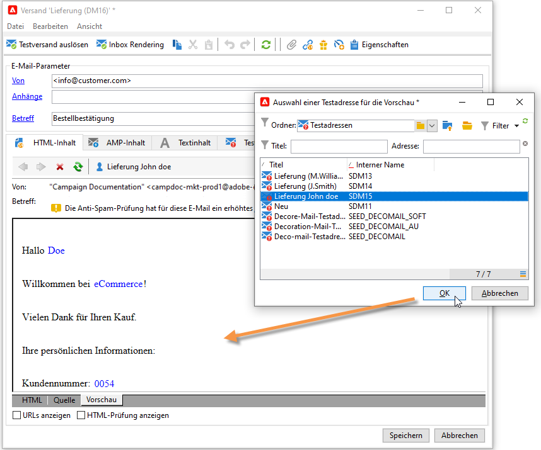Select row SEED_DECOMAIL_SOFT
541x450 pixels.
point(394,217)
